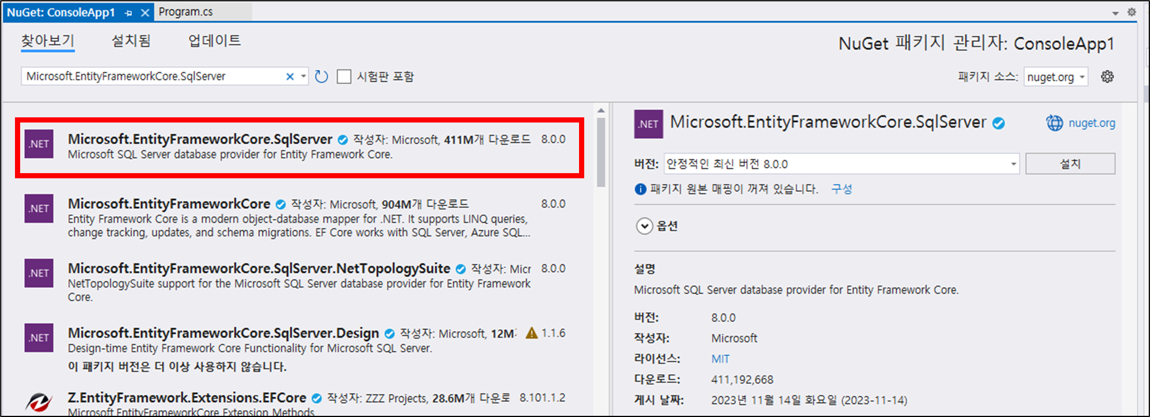Open the Program.cs document tab
Viewport: 1150px width, 417px height.
[186, 12]
